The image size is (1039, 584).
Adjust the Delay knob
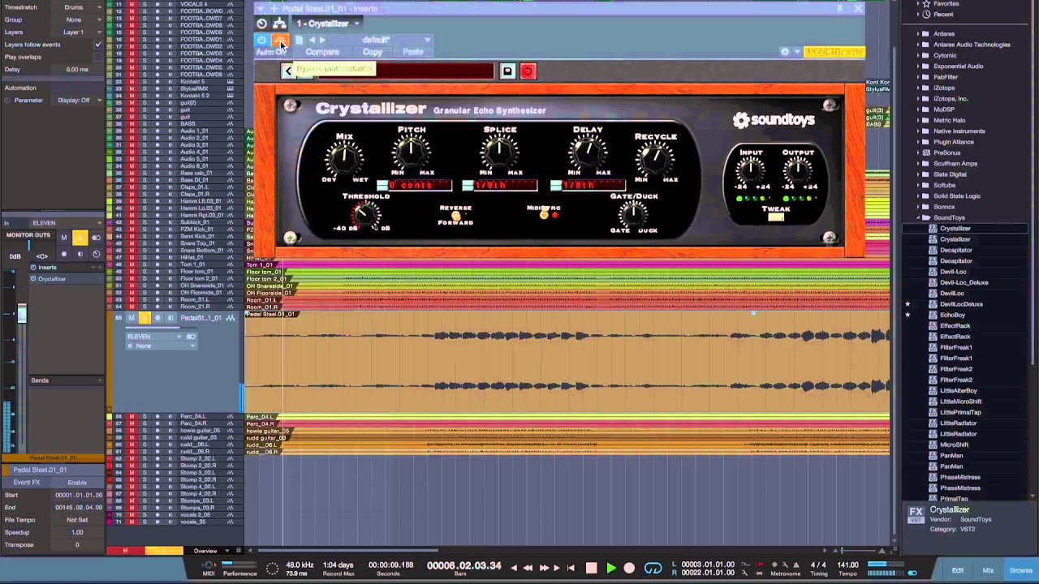(588, 151)
